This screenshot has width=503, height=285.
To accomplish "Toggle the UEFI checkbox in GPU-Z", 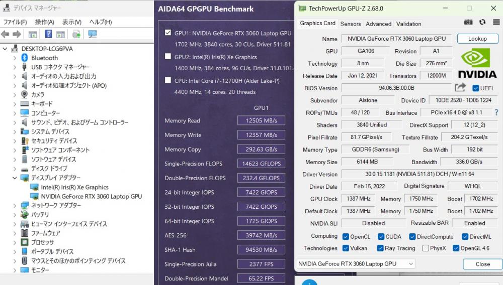I will tap(475, 88).
